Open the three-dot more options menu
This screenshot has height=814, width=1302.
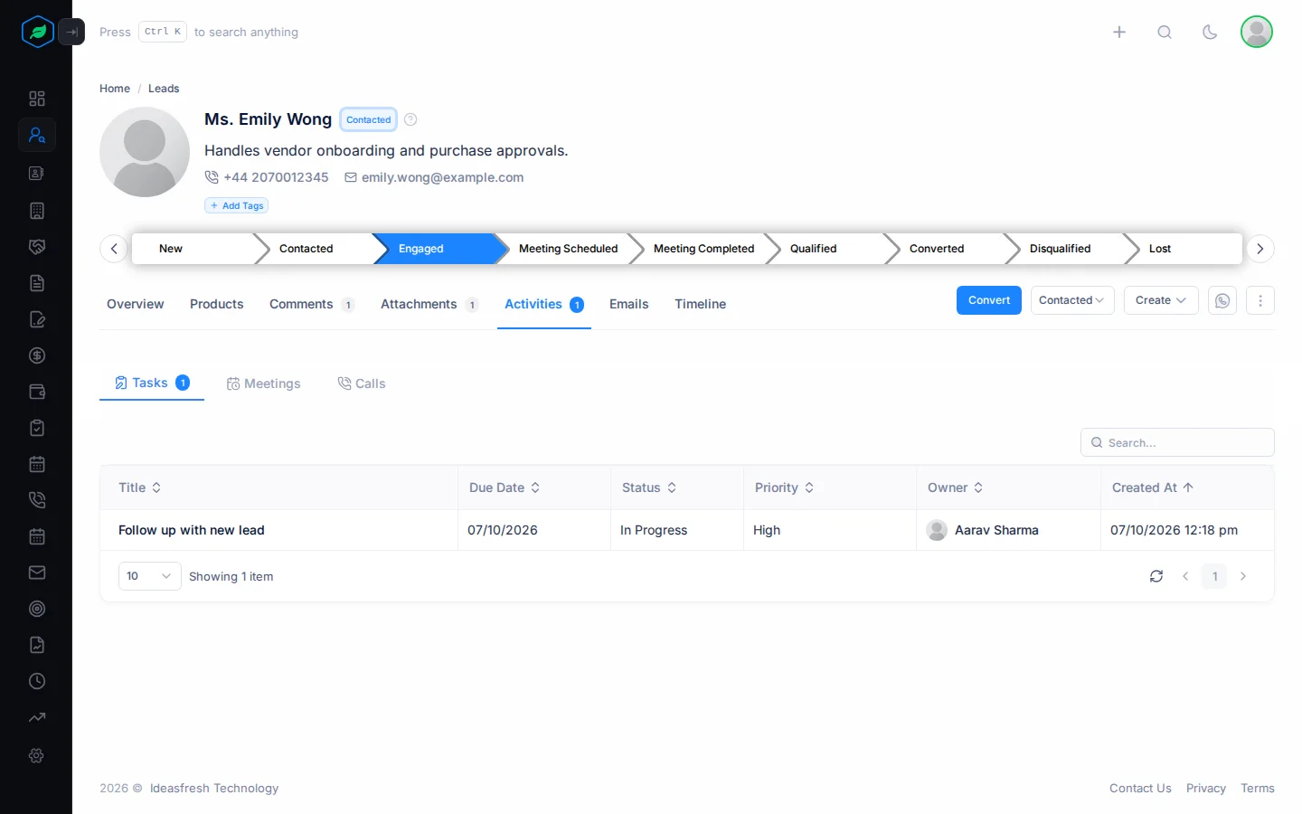click(1260, 300)
